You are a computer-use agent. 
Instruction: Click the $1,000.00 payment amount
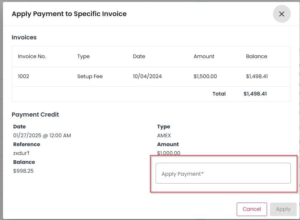[168, 153]
